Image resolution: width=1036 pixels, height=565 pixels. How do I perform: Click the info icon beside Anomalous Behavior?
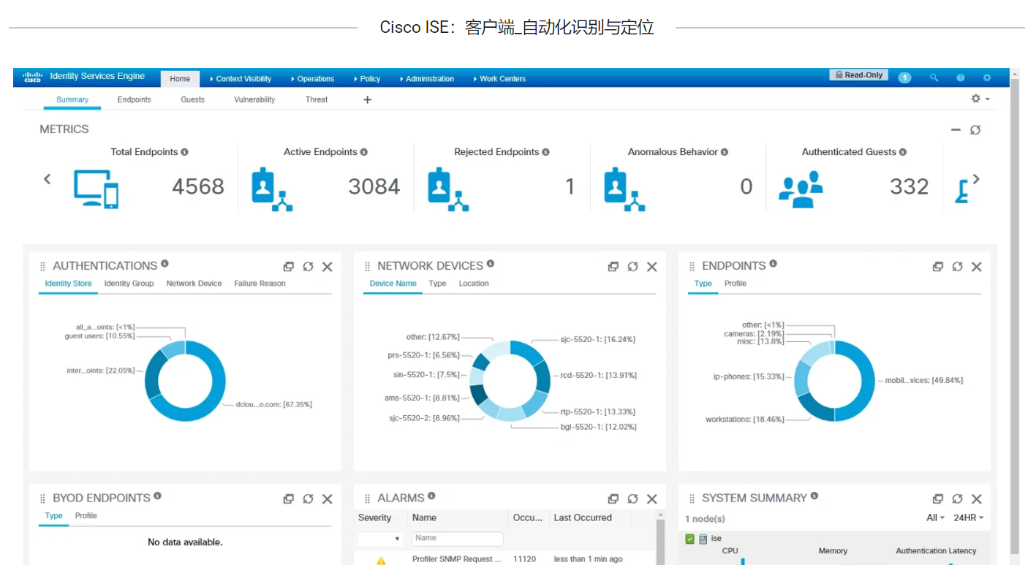point(725,152)
